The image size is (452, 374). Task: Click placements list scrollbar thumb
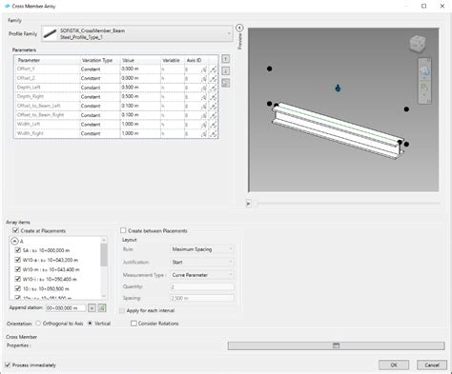pyautogui.click(x=104, y=255)
